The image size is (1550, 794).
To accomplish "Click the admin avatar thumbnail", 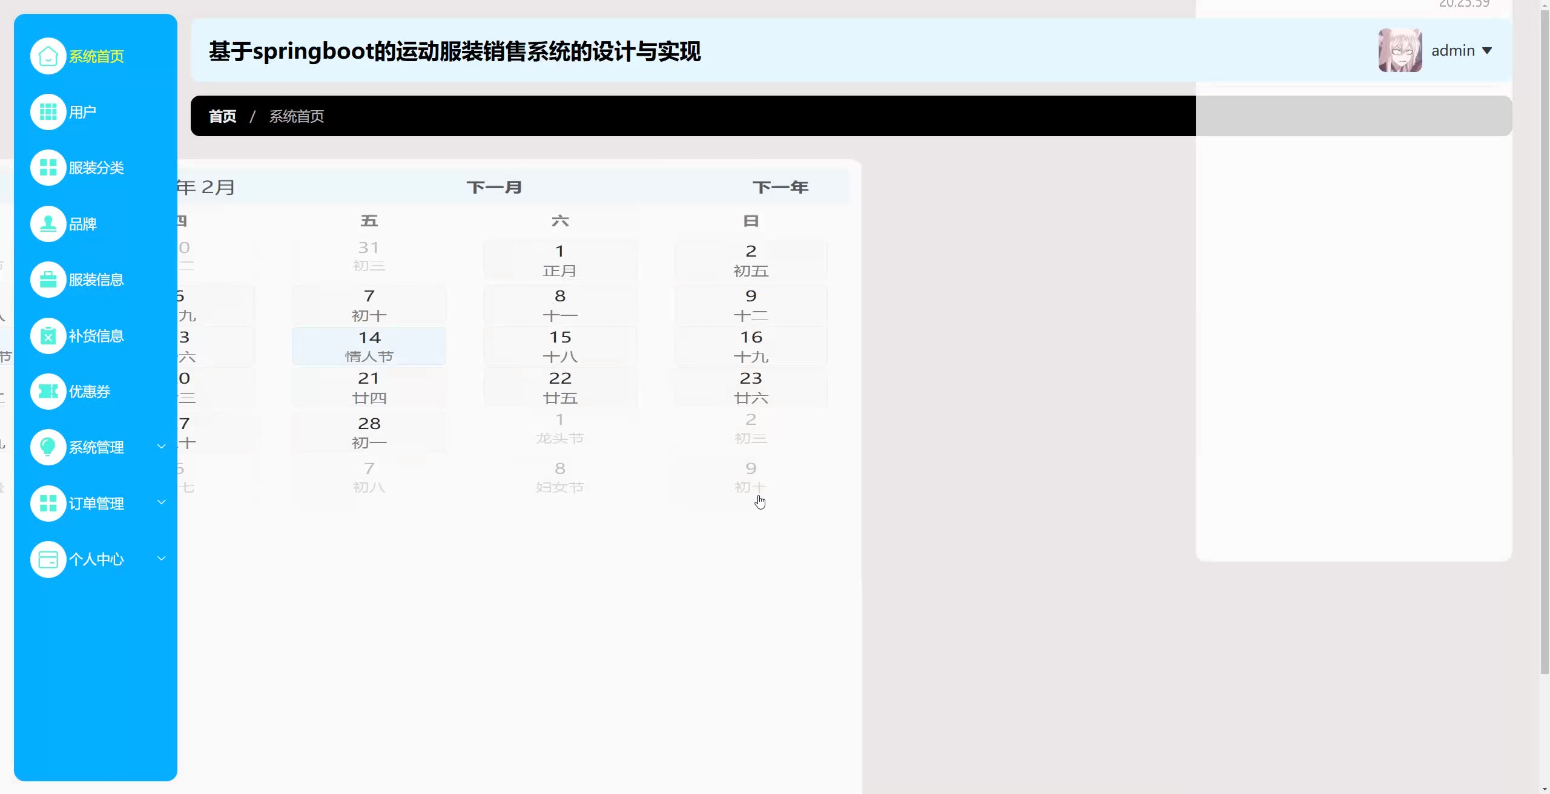I will click(x=1400, y=51).
